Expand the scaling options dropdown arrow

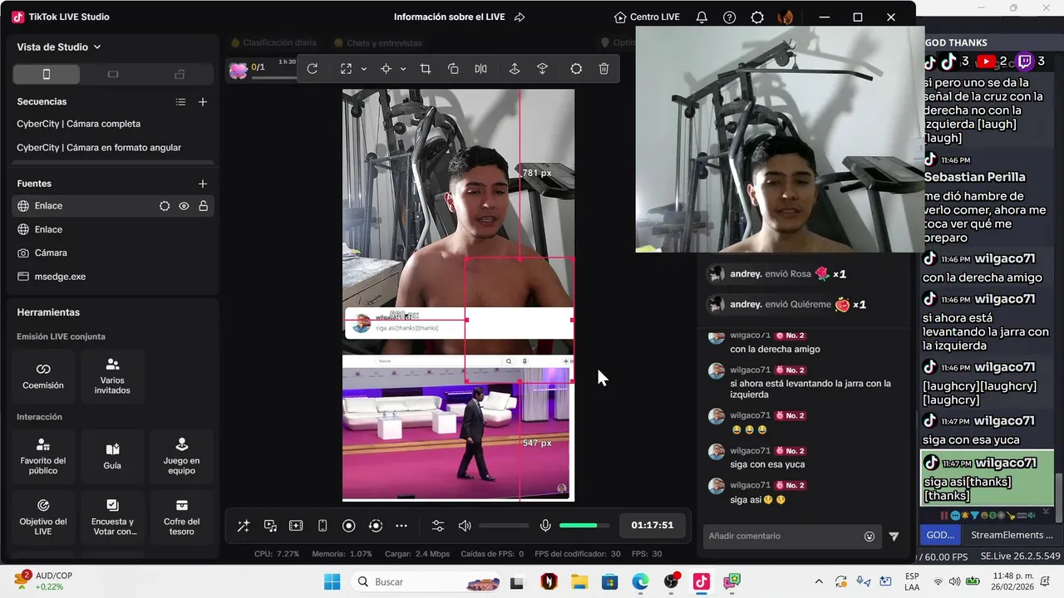[x=363, y=69]
